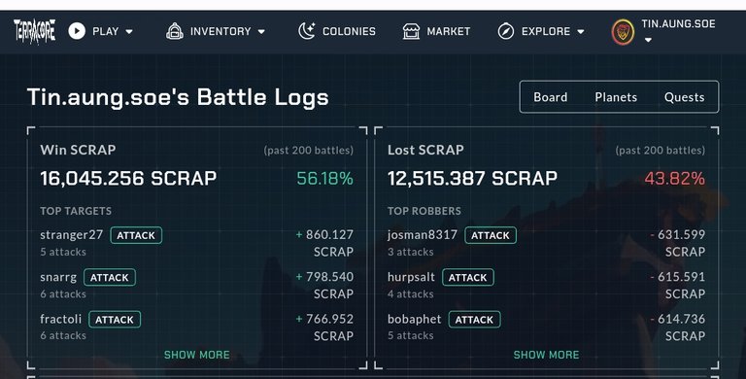Click the Explore compass icon

[x=506, y=31]
